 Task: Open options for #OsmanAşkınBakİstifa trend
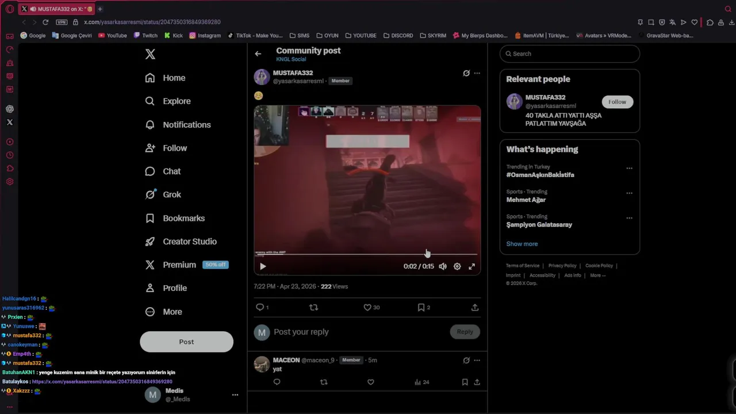[x=629, y=168]
